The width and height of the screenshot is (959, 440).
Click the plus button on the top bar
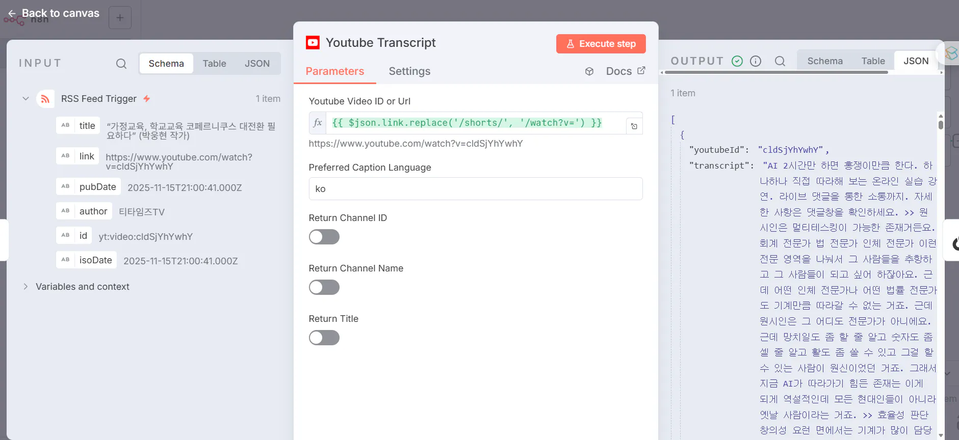[120, 18]
